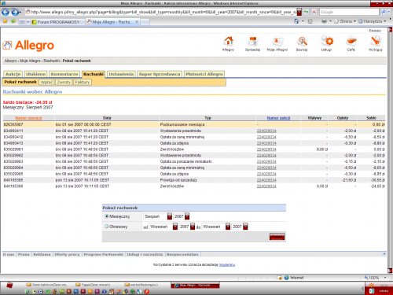
Task: Open the Zwroty sub-tab
Action: tap(64, 82)
